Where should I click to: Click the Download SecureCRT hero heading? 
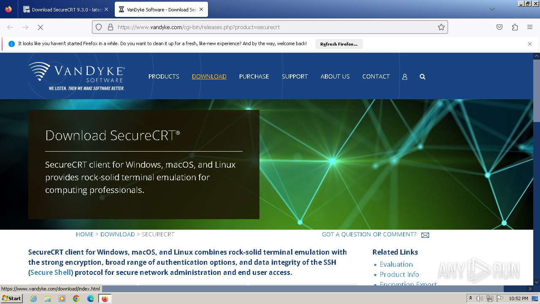(x=113, y=136)
